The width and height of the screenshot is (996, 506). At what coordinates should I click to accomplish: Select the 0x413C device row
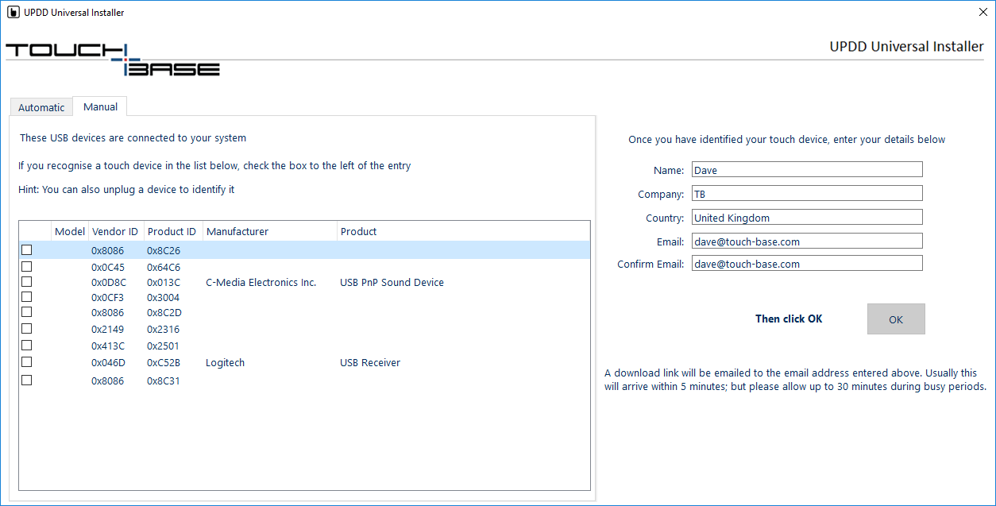click(x=304, y=346)
